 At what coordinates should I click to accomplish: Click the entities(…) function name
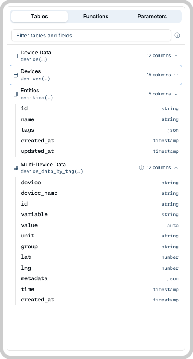(x=37, y=98)
